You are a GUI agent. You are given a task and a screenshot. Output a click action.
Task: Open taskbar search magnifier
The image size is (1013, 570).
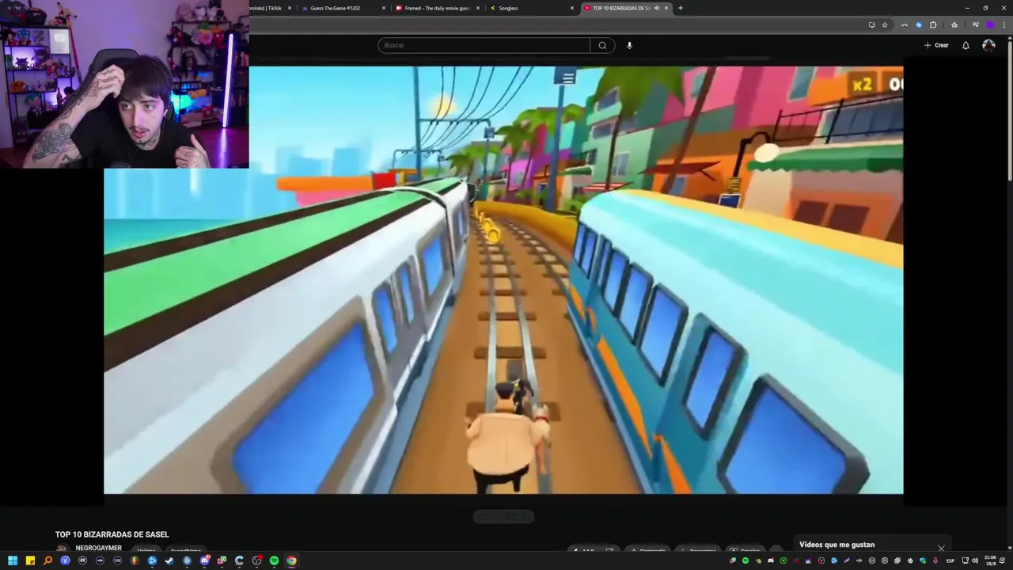47,560
